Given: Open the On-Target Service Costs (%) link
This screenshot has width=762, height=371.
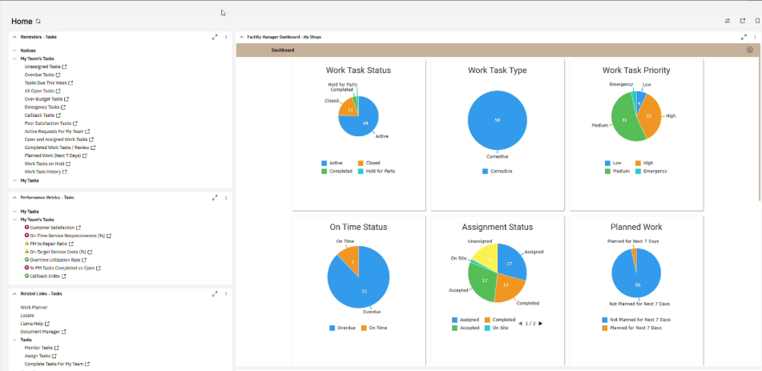Looking at the screenshot, I should [x=58, y=252].
